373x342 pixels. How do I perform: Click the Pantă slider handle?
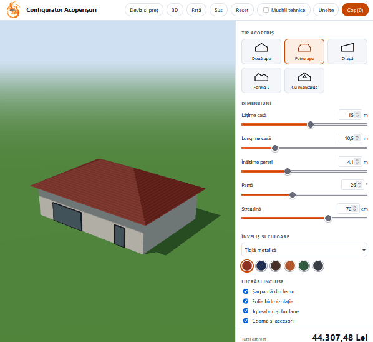click(293, 195)
